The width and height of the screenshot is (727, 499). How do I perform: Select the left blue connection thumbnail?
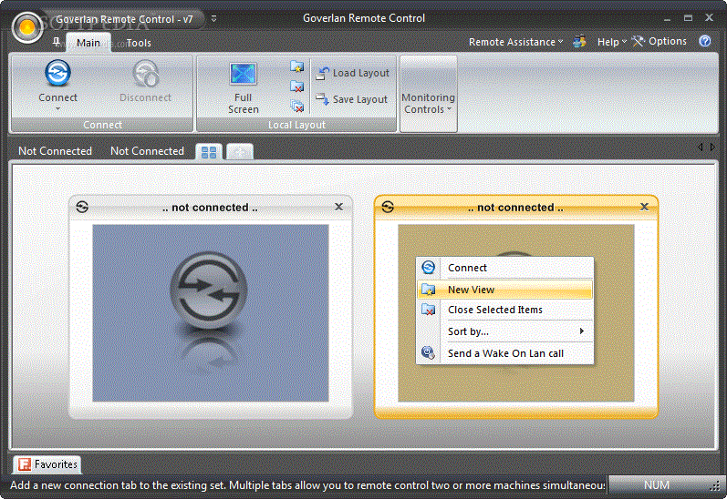pos(211,313)
